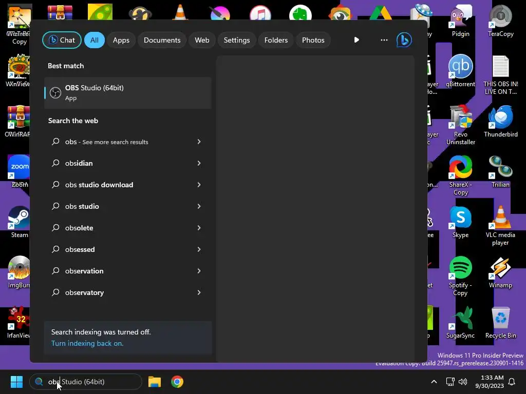Image resolution: width=526 pixels, height=394 pixels.
Task: Expand the observatory suggestion chevron
Action: pyautogui.click(x=199, y=292)
